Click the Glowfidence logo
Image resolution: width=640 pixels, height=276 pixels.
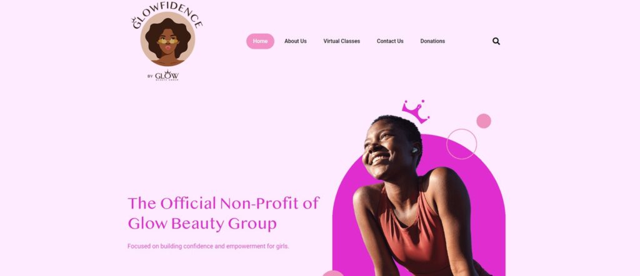tap(167, 42)
